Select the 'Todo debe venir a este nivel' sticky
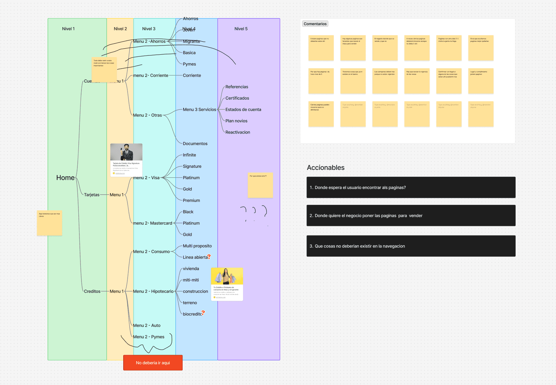Viewport: 556px width, 385px height. tap(104, 70)
